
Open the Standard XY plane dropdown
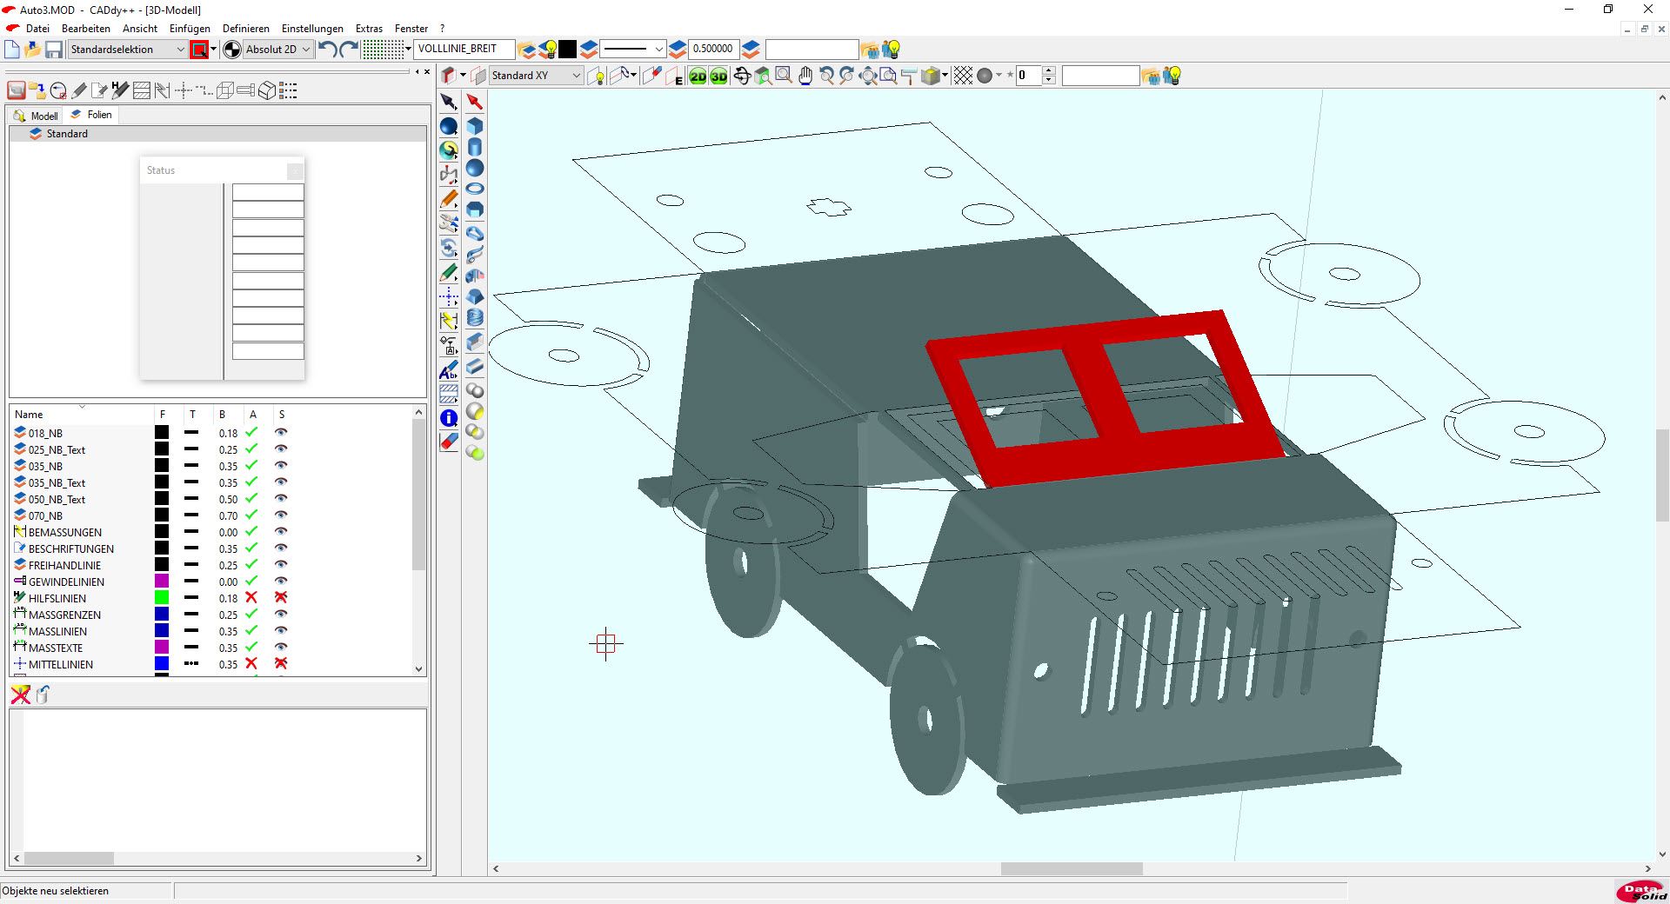(576, 76)
